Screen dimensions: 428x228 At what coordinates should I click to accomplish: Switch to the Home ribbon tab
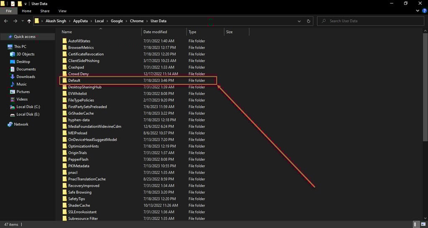(26, 11)
